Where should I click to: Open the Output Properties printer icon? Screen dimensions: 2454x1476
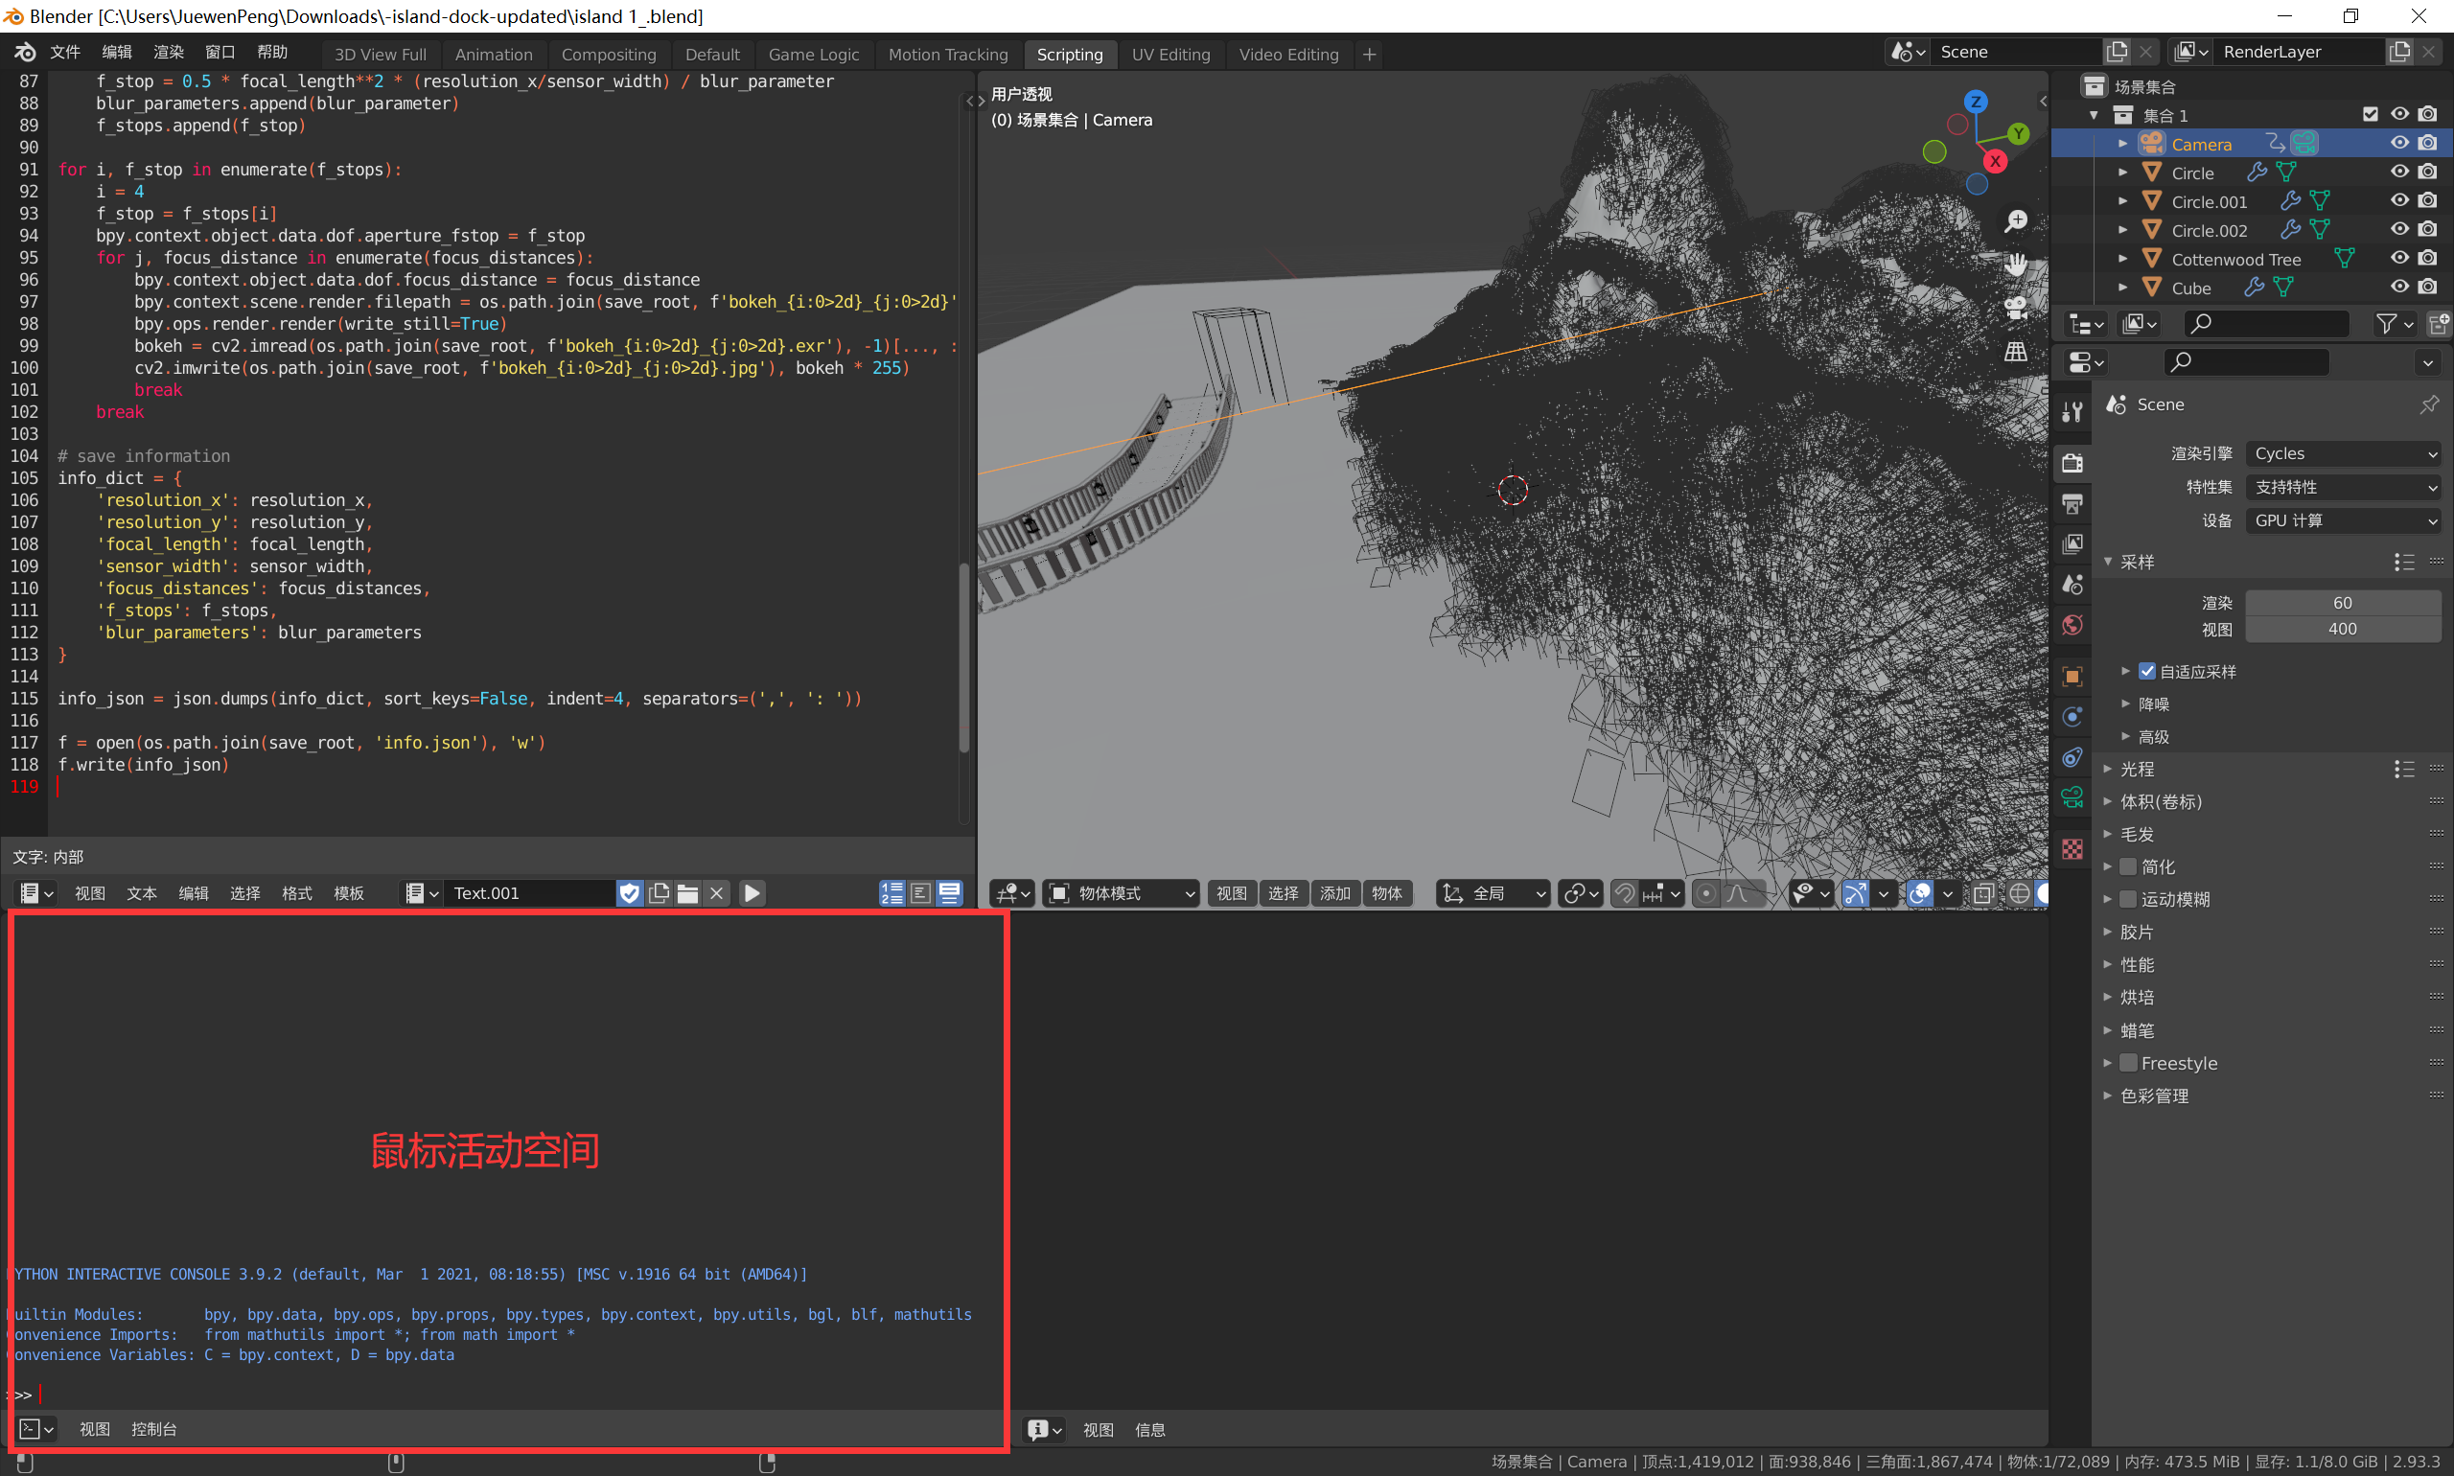(x=2073, y=504)
